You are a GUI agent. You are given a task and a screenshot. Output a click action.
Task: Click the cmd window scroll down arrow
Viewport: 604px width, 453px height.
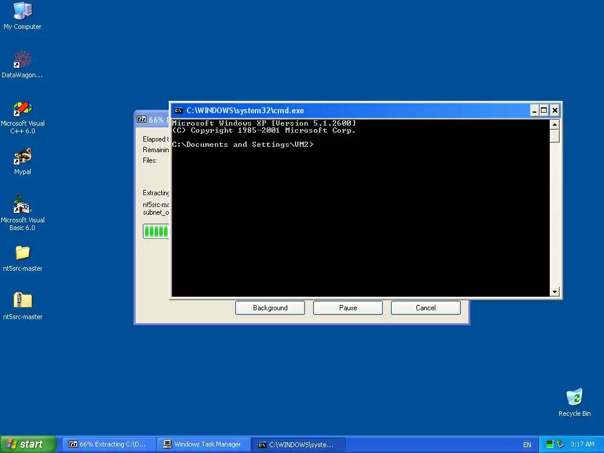pyautogui.click(x=554, y=291)
